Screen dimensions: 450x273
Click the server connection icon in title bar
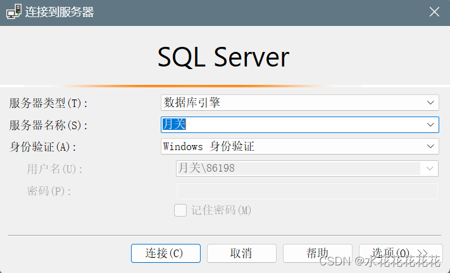[x=13, y=12]
